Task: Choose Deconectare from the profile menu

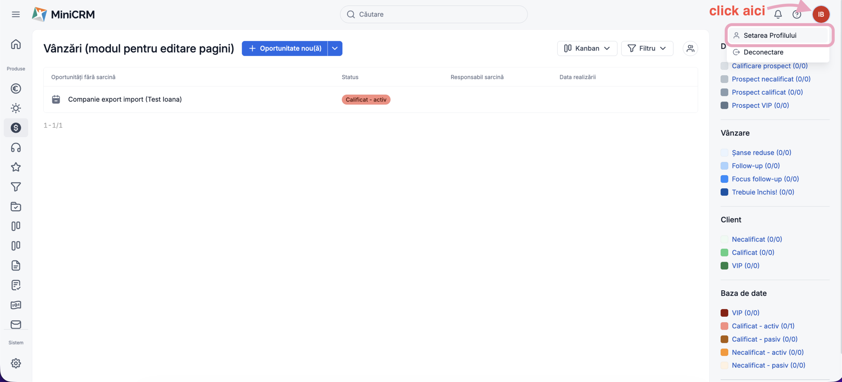Action: click(x=763, y=52)
